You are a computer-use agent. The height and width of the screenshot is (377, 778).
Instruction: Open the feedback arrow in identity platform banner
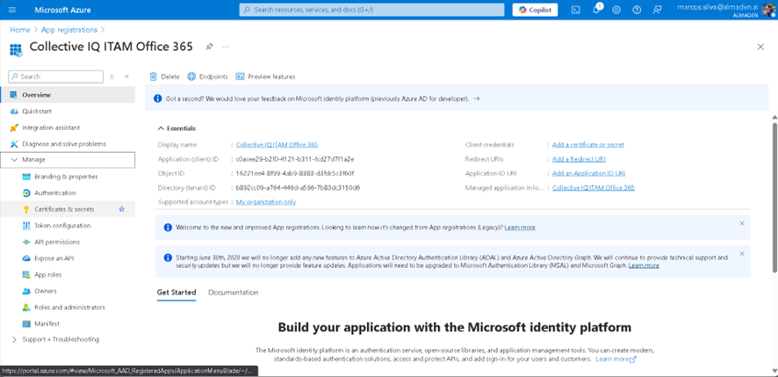click(476, 98)
